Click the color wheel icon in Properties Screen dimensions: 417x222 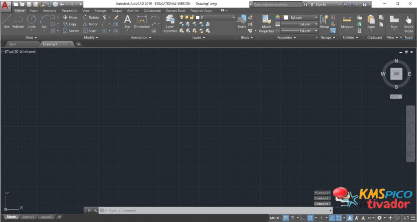point(277,17)
